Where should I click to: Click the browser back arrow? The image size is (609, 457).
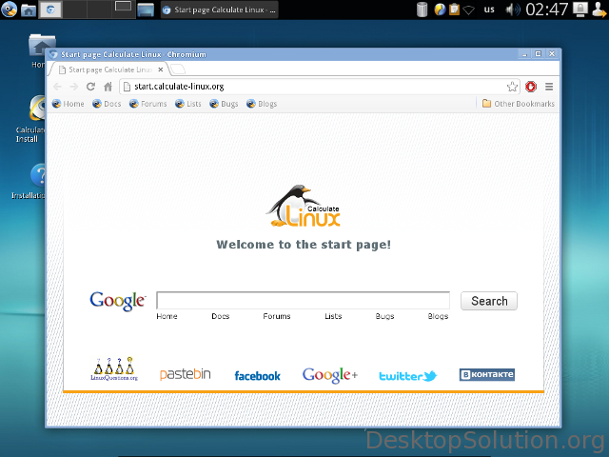(57, 87)
